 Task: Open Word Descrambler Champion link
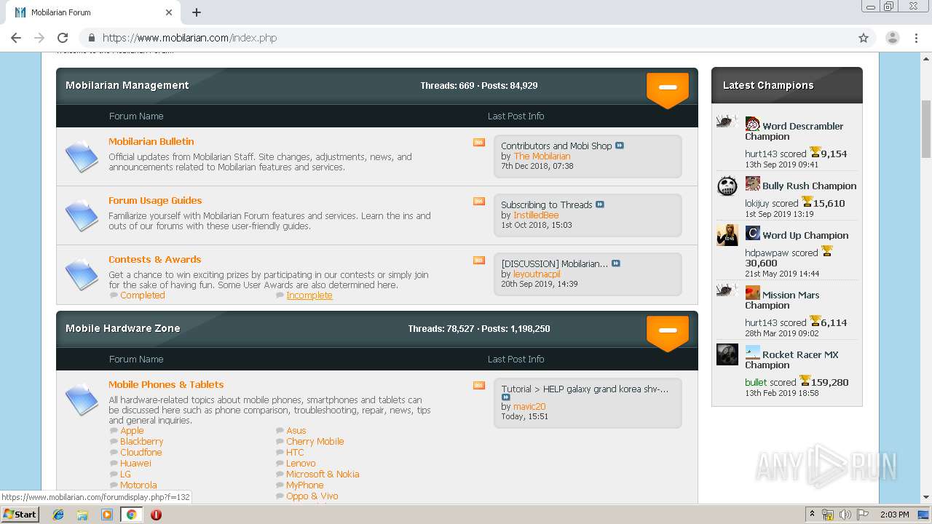click(x=794, y=131)
